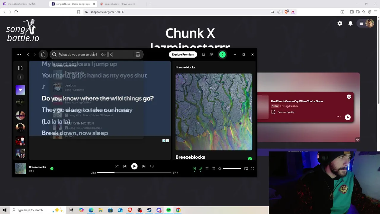
Task: Open Steam from taskbar
Action: (149, 210)
